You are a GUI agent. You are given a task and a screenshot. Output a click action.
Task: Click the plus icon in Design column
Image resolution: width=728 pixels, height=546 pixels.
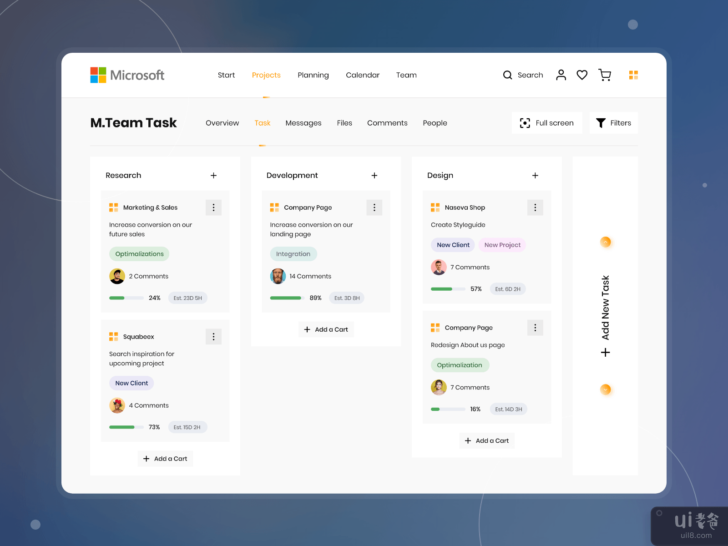point(535,176)
